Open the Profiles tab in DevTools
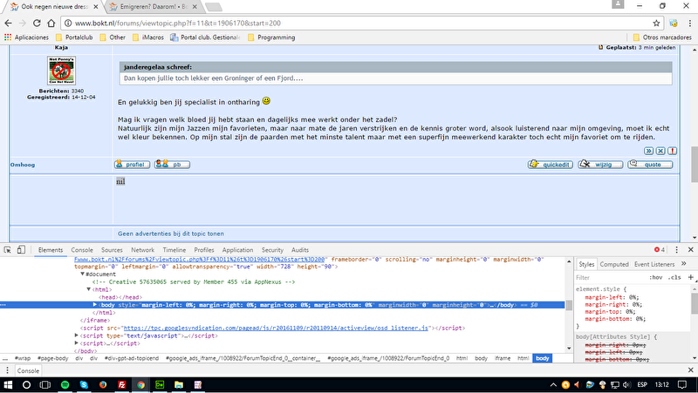The width and height of the screenshot is (698, 393). point(204,250)
